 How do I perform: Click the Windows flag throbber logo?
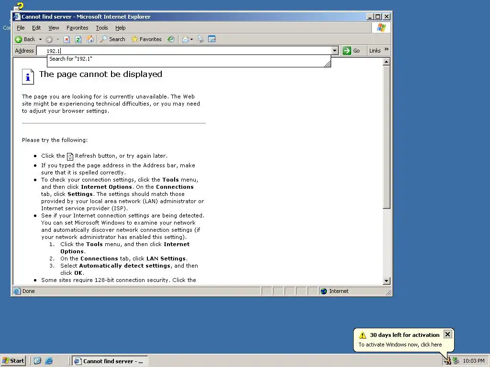[381, 28]
